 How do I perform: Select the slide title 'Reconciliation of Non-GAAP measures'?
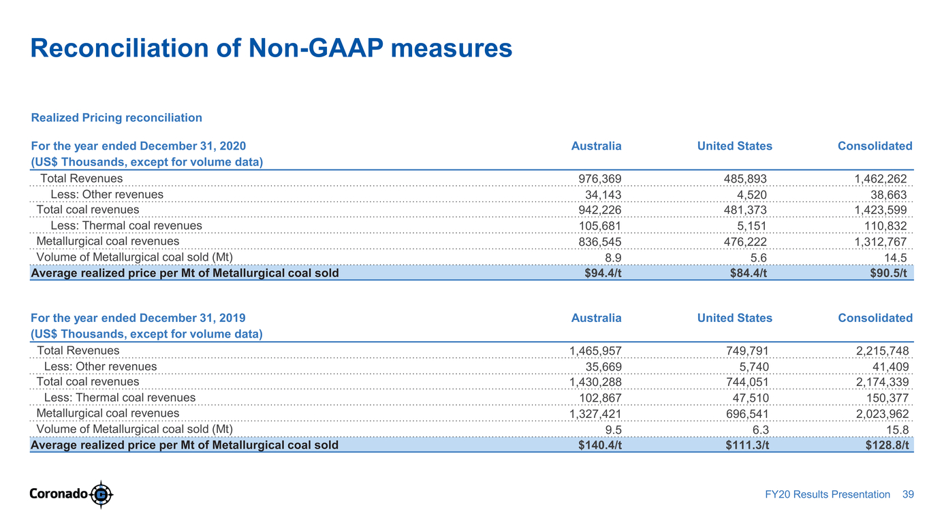tap(272, 48)
